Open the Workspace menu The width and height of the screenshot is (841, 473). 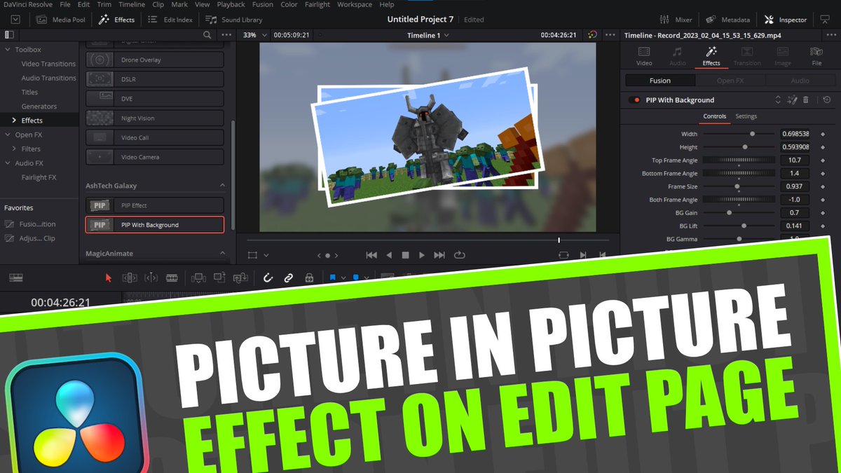click(355, 4)
